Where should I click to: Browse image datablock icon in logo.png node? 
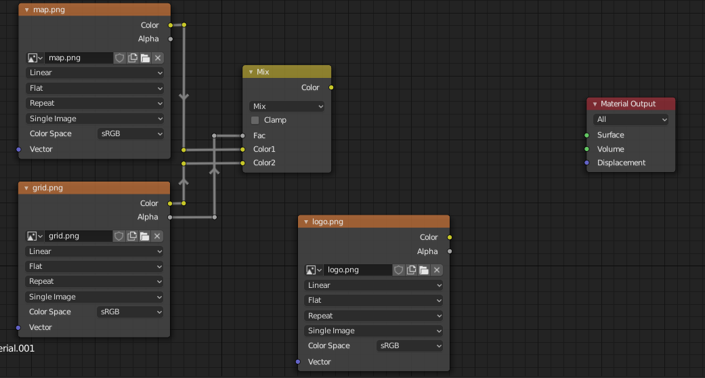coord(314,270)
